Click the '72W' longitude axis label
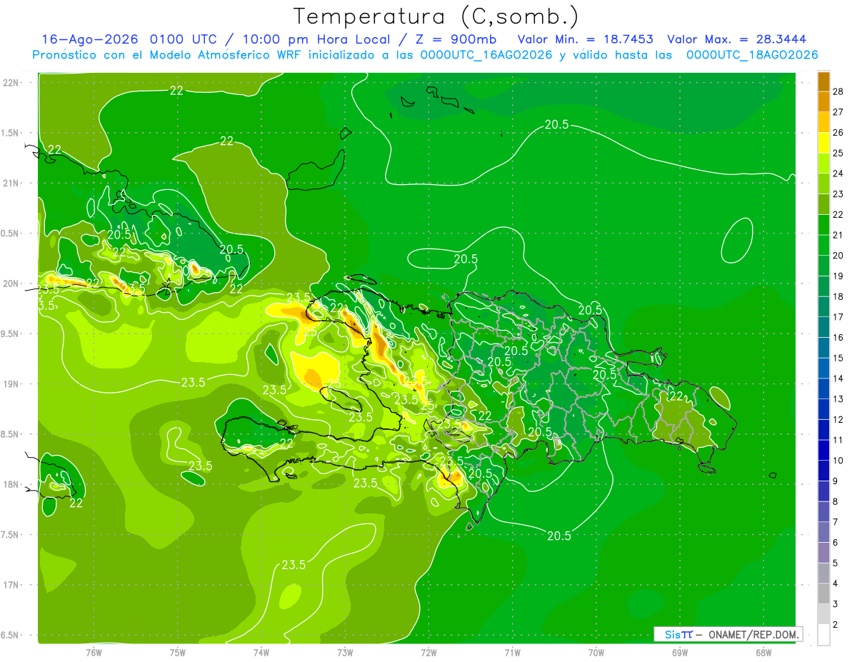This screenshot has width=857, height=662. pyautogui.click(x=428, y=651)
